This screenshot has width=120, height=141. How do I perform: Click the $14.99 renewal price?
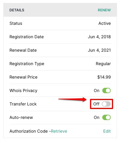click(x=104, y=77)
